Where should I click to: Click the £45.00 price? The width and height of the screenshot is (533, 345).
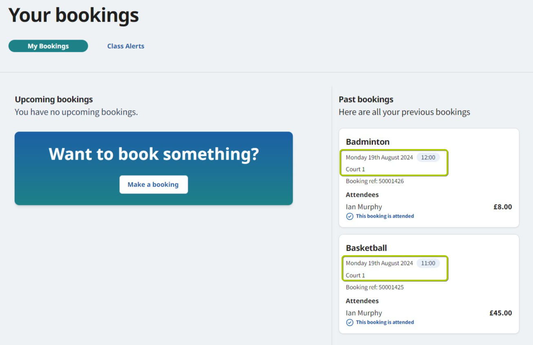pos(501,313)
